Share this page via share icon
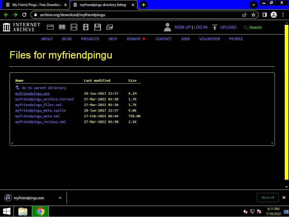The width and height of the screenshot is (289, 217). [x=244, y=15]
